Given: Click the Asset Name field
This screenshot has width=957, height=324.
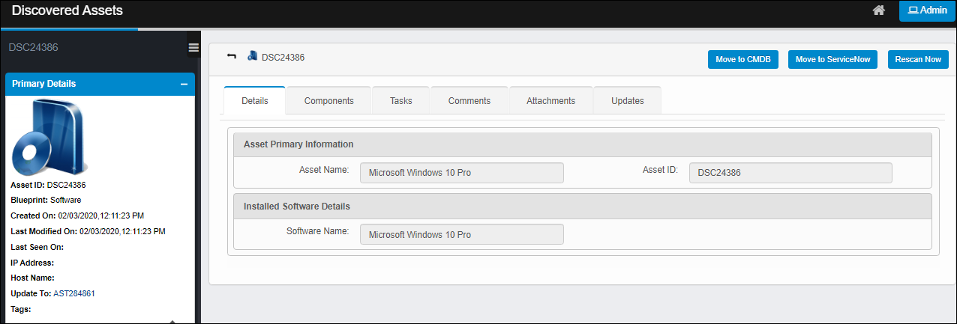Looking at the screenshot, I should point(461,173).
